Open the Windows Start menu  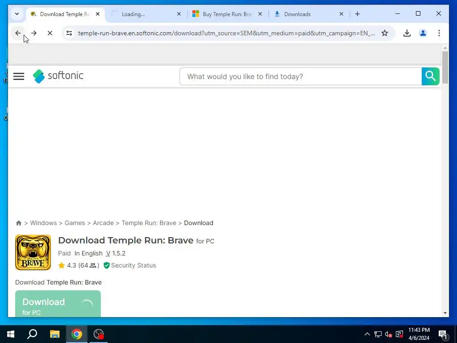pos(11,334)
